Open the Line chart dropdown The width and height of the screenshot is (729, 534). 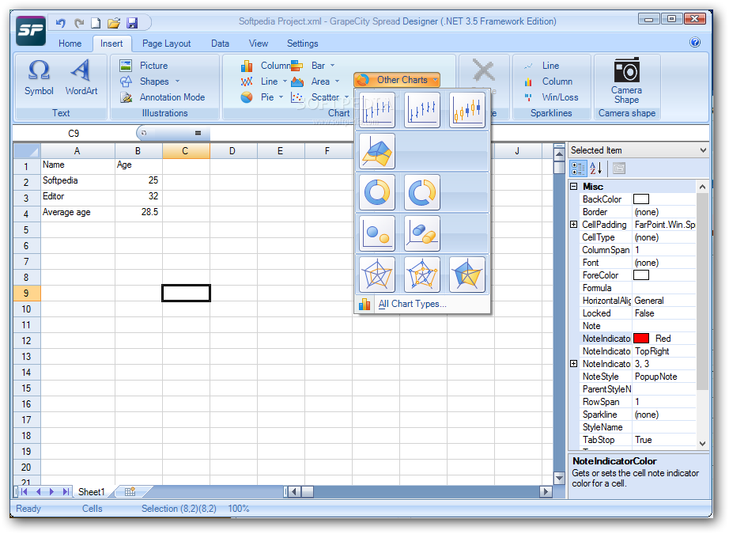point(285,81)
